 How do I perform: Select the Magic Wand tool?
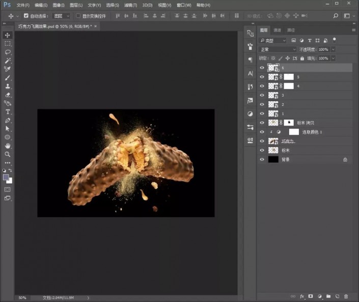click(7, 61)
